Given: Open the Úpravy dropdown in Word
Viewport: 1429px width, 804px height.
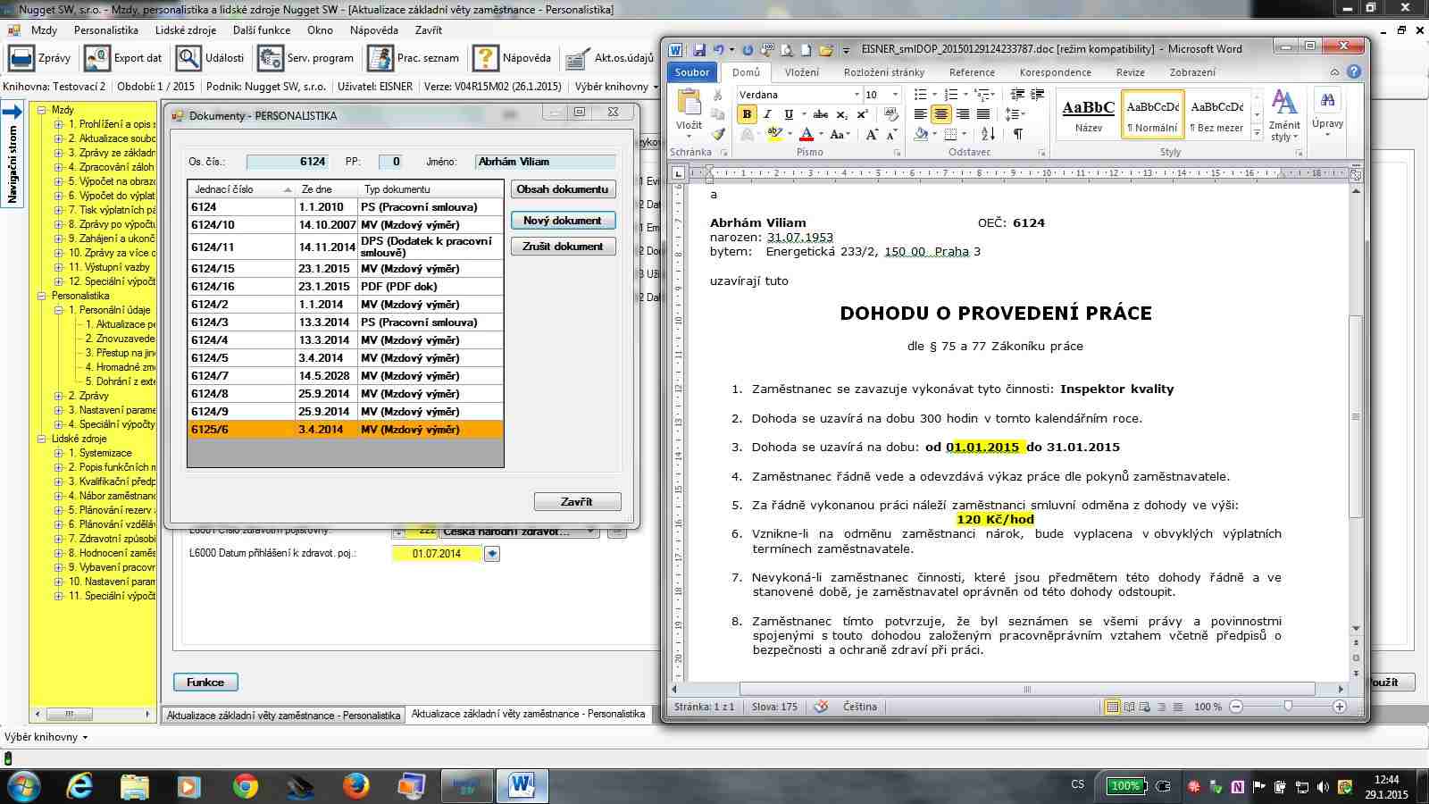Looking at the screenshot, I should point(1327,113).
